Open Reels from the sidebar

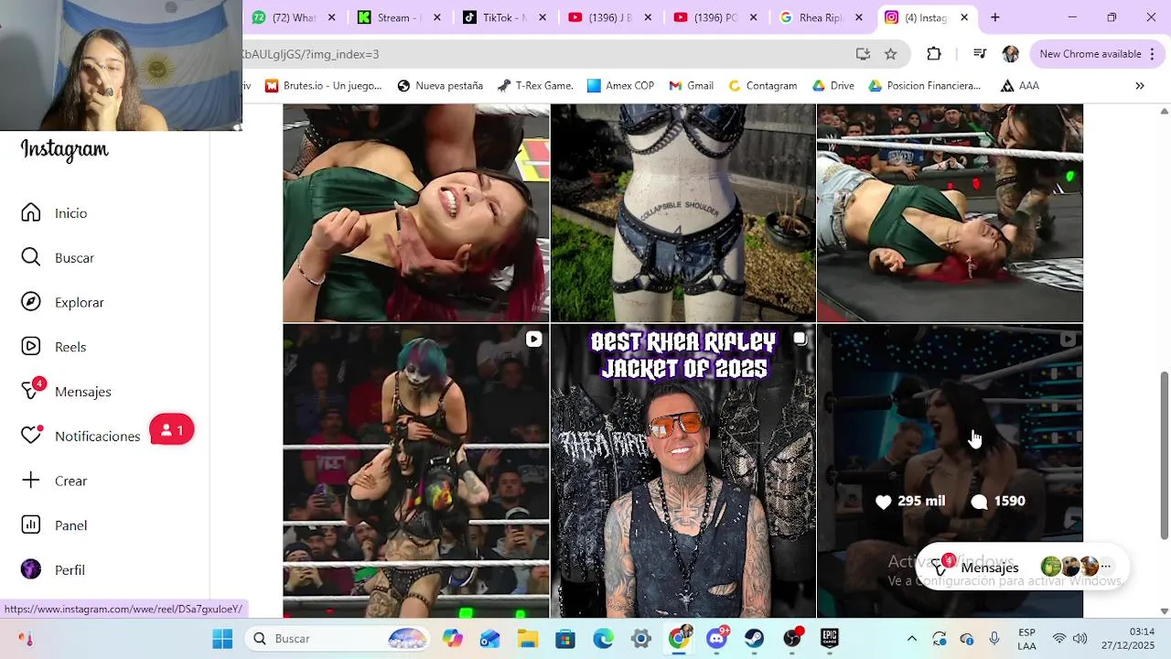[x=31, y=347]
